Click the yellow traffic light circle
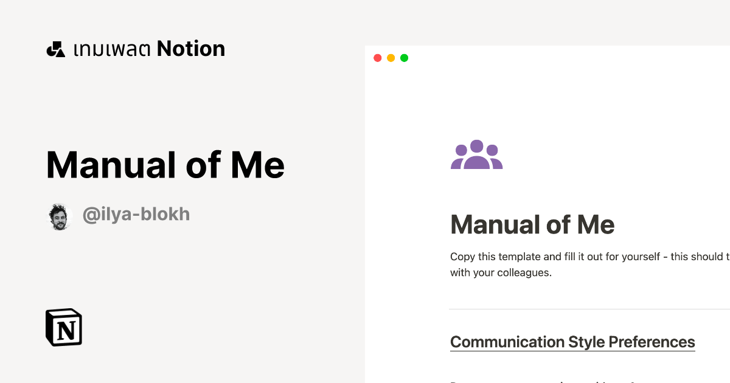Viewport: 730px width, 383px height. tap(391, 58)
